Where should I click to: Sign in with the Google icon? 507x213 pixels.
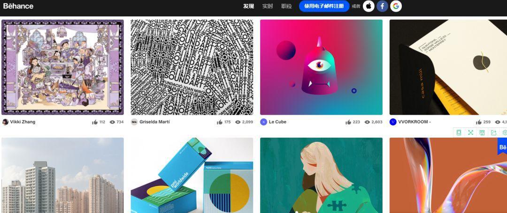click(x=396, y=6)
